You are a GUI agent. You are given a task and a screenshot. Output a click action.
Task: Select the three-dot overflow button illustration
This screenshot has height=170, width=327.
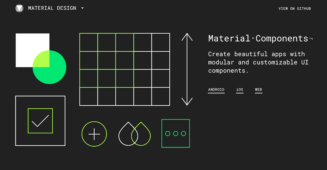click(176, 133)
